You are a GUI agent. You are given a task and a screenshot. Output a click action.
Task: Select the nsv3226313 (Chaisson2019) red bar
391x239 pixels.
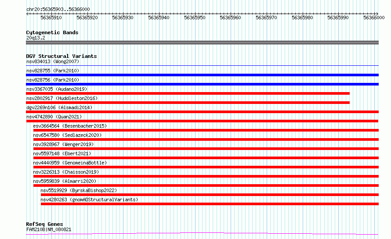click(206, 176)
